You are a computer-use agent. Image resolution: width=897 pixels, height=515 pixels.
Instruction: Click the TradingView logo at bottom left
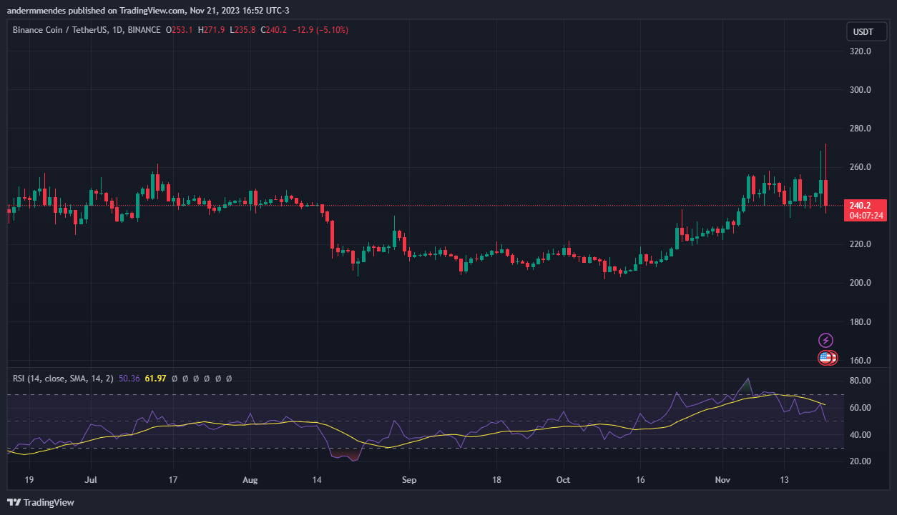click(x=41, y=502)
